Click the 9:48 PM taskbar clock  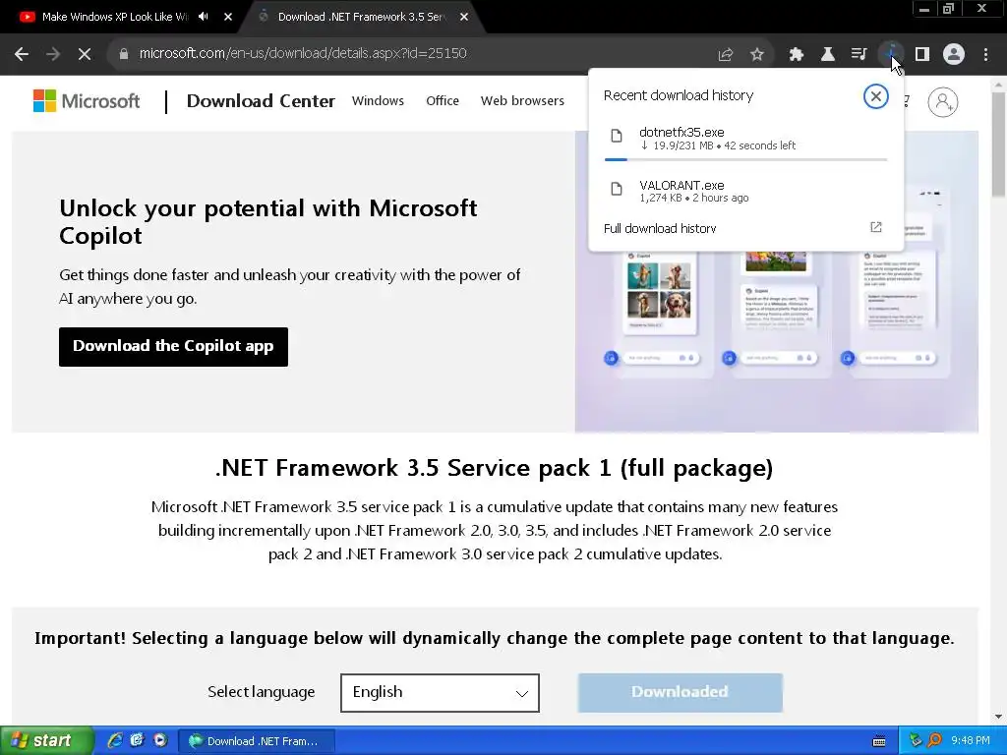971,740
